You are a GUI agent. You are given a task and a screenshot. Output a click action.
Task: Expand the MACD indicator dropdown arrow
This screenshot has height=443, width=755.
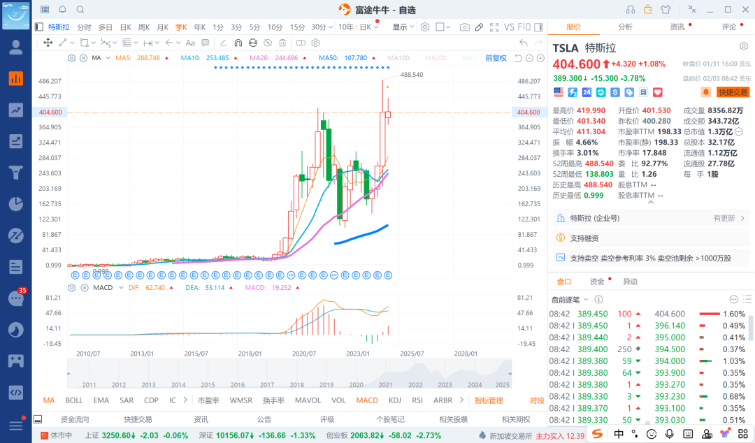tap(121, 287)
